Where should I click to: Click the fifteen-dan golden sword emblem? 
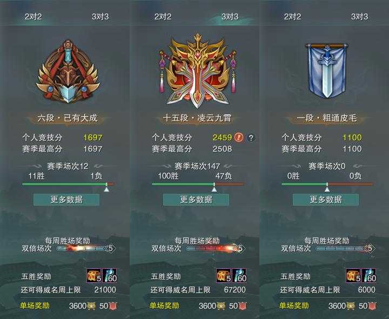coord(198,71)
